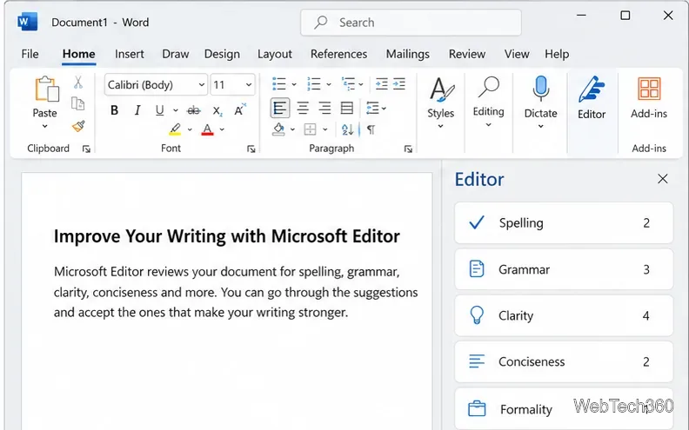Click the Bullets list icon
Image resolution: width=689 pixels, height=430 pixels.
pos(279,83)
